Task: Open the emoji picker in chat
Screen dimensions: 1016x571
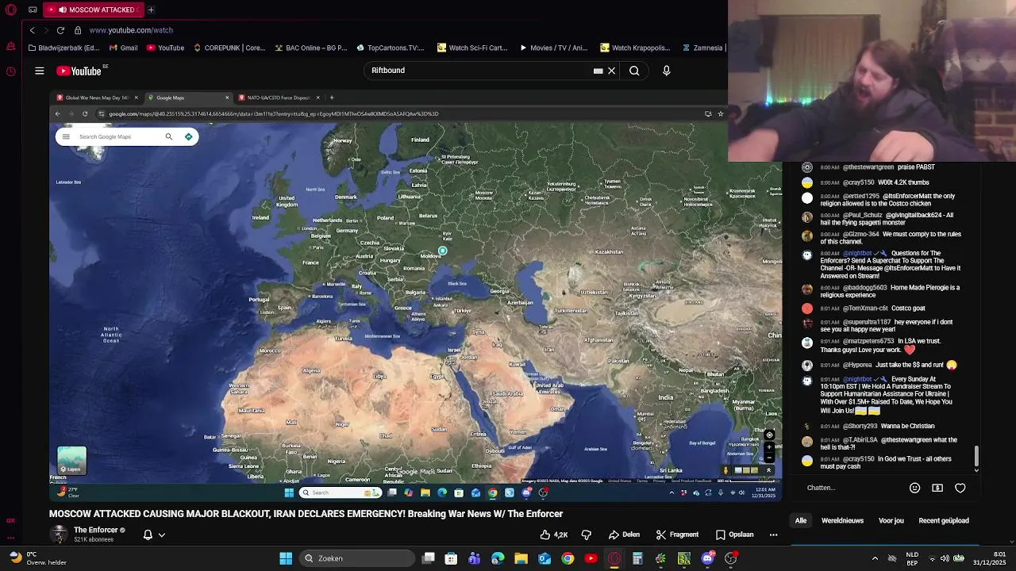Action: (x=914, y=488)
